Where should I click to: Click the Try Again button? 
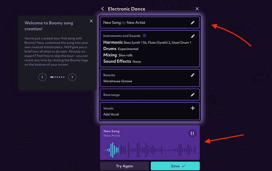125,166
